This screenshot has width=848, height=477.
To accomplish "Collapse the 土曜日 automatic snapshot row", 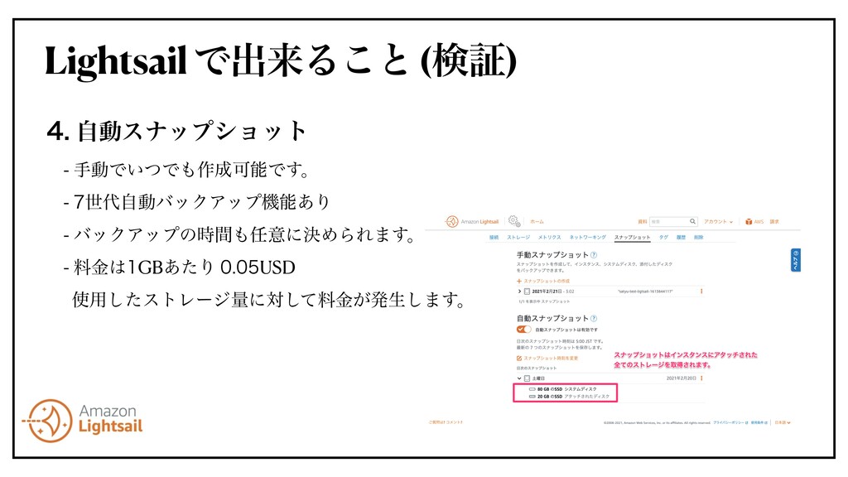I will click(519, 378).
